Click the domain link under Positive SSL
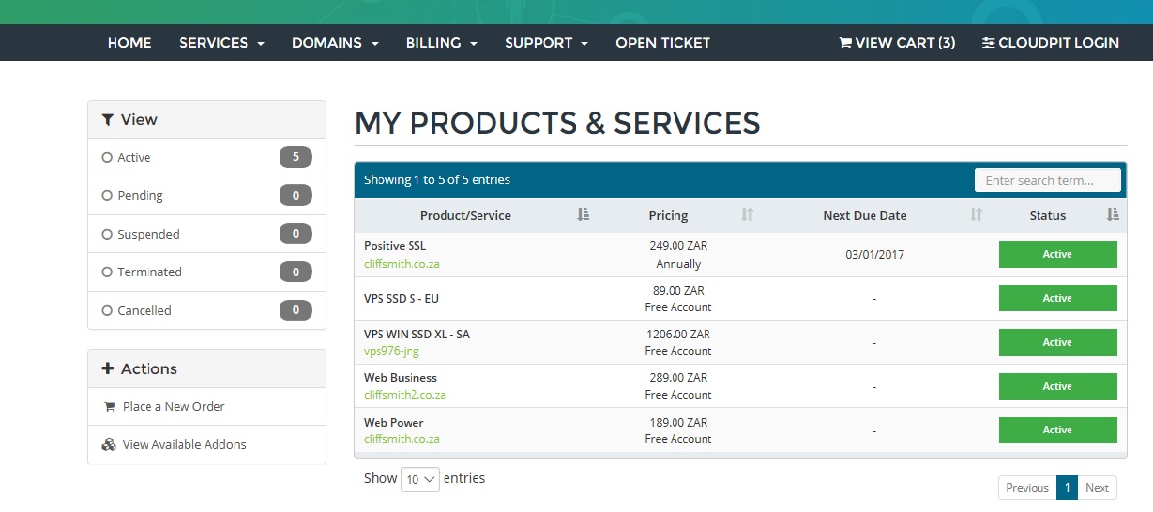This screenshot has width=1153, height=512. coord(402,263)
